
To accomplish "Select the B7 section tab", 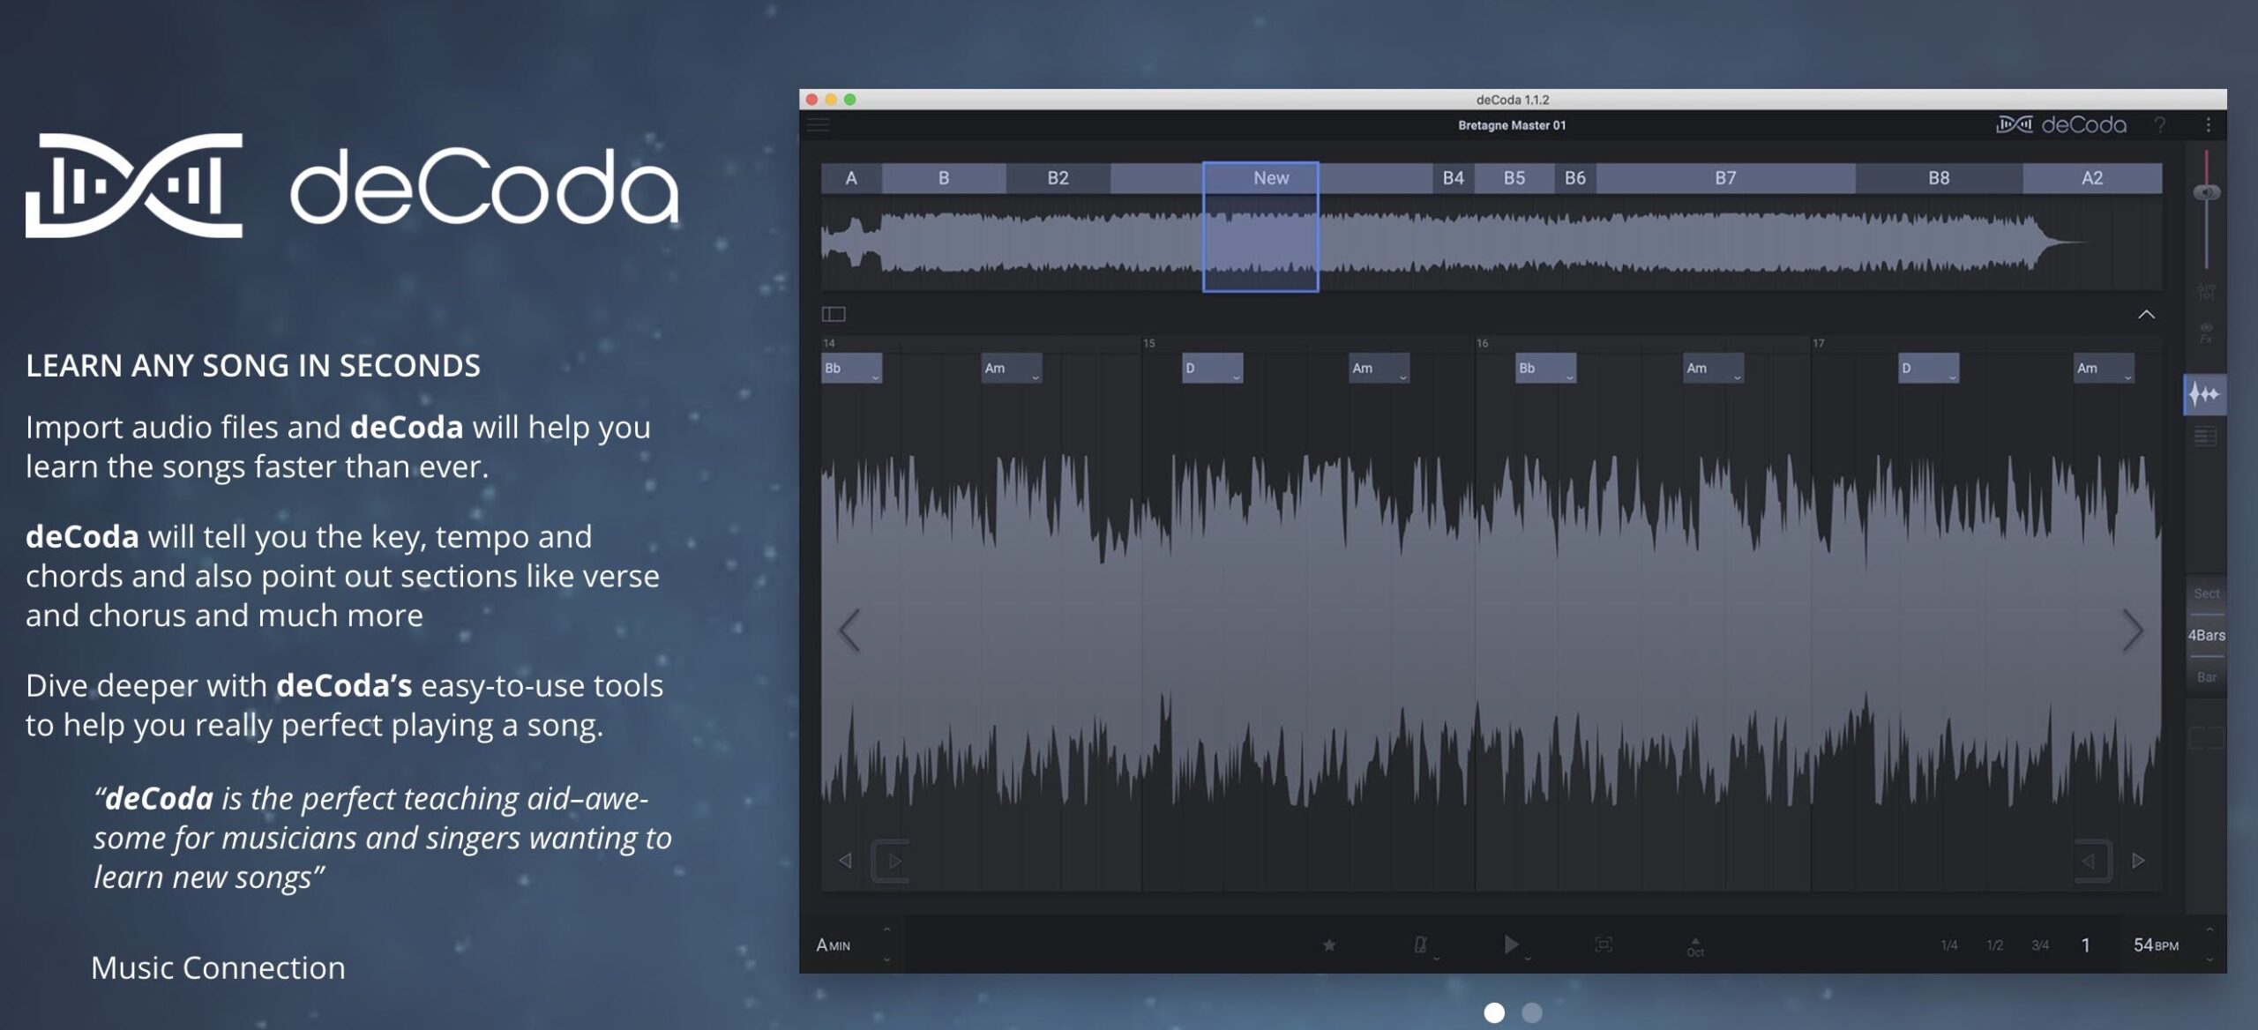I will point(1725,178).
